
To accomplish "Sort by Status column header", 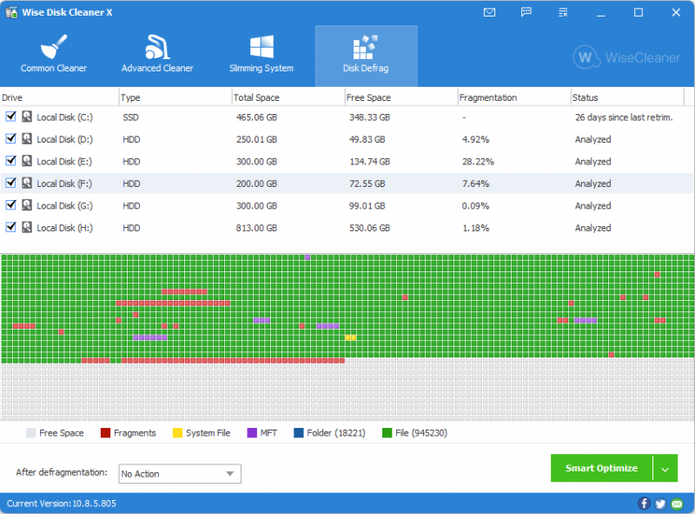I will click(x=627, y=97).
